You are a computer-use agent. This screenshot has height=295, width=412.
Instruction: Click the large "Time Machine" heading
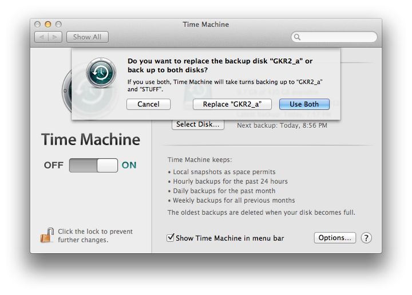90,139
